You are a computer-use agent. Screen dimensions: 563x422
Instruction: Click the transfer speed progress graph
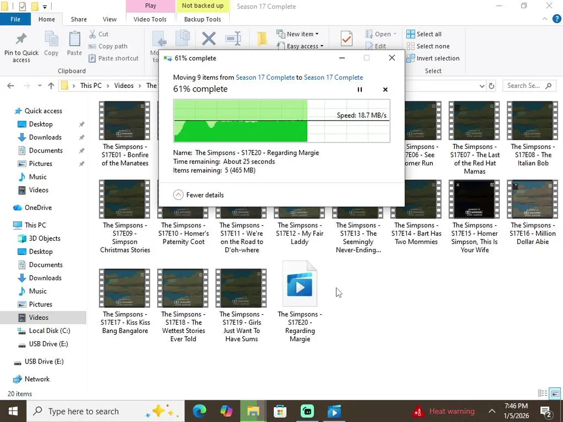(x=281, y=121)
